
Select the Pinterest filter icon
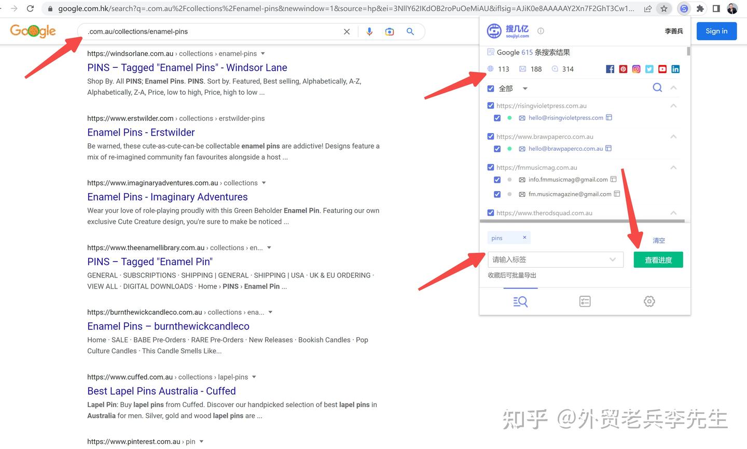pos(623,69)
